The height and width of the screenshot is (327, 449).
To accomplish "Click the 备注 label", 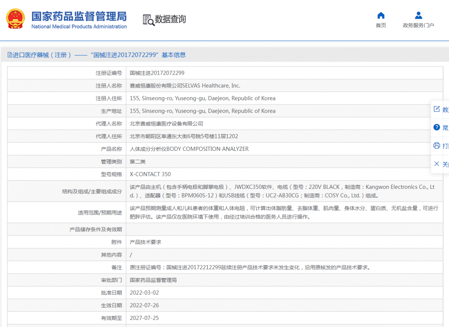I will (117, 267).
